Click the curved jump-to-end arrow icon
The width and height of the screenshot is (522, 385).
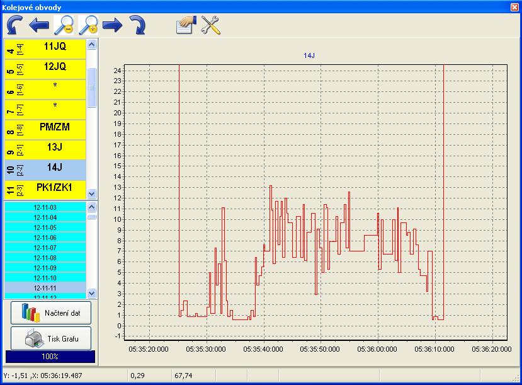[x=137, y=25]
